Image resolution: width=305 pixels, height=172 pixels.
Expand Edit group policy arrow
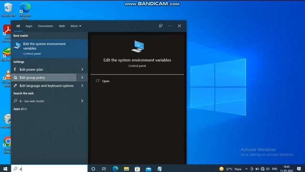coord(82,77)
